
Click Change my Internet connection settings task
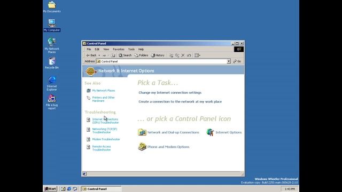[170, 93]
